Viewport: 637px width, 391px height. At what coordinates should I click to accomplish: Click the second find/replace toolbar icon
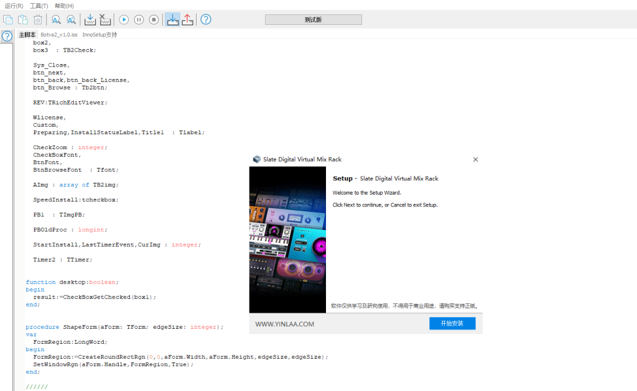tap(72, 20)
